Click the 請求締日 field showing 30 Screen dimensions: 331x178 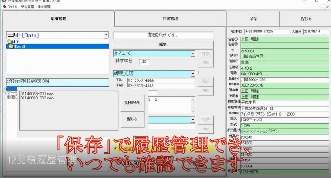click(x=144, y=62)
